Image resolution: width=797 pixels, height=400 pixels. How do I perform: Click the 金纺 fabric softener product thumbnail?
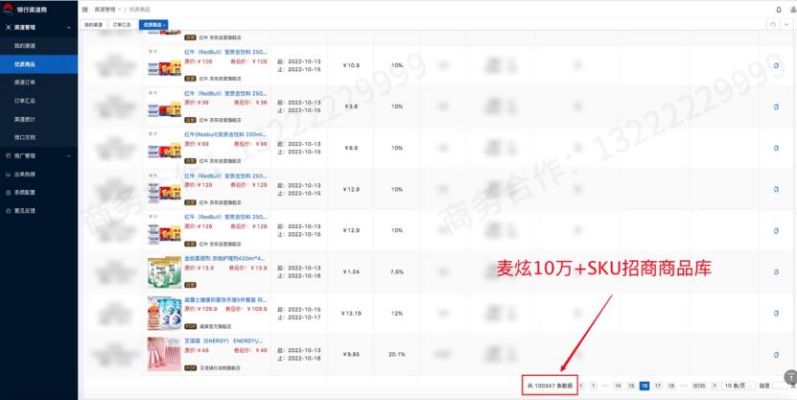pyautogui.click(x=164, y=272)
